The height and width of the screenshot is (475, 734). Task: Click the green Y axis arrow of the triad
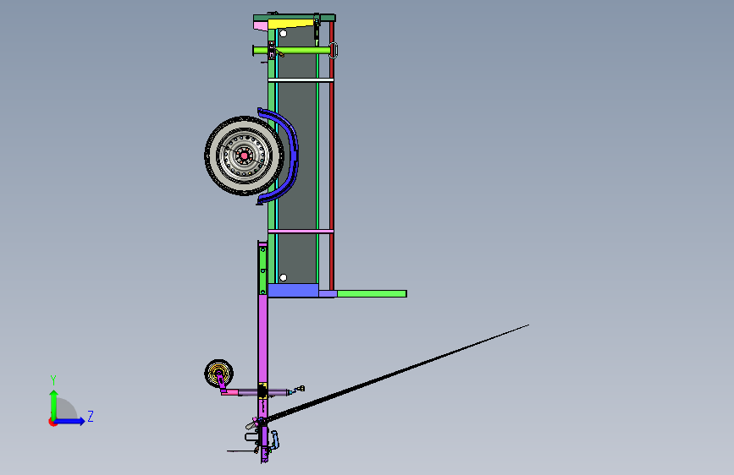coord(54,404)
